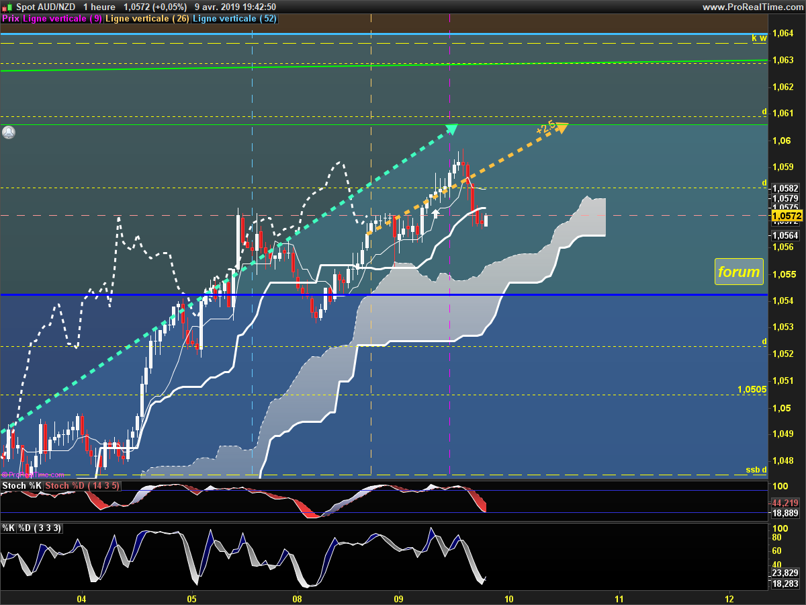Select the %K label in the lower panel

pyautogui.click(x=9, y=528)
